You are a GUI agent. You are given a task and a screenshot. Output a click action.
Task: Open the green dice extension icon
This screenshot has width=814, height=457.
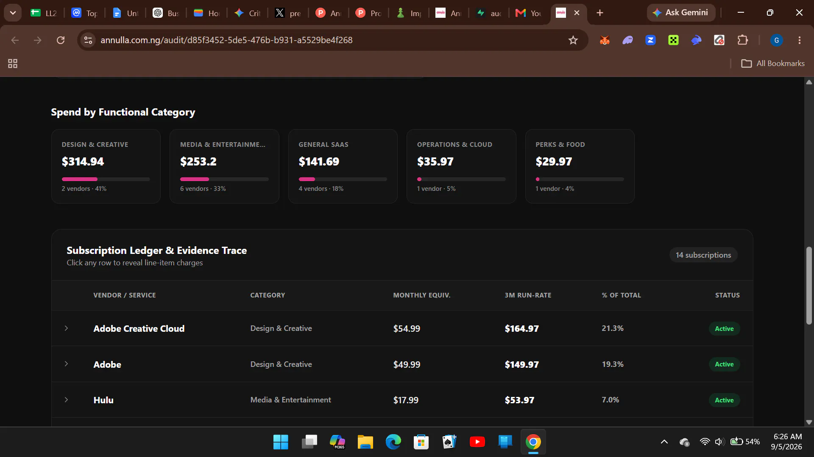673,40
